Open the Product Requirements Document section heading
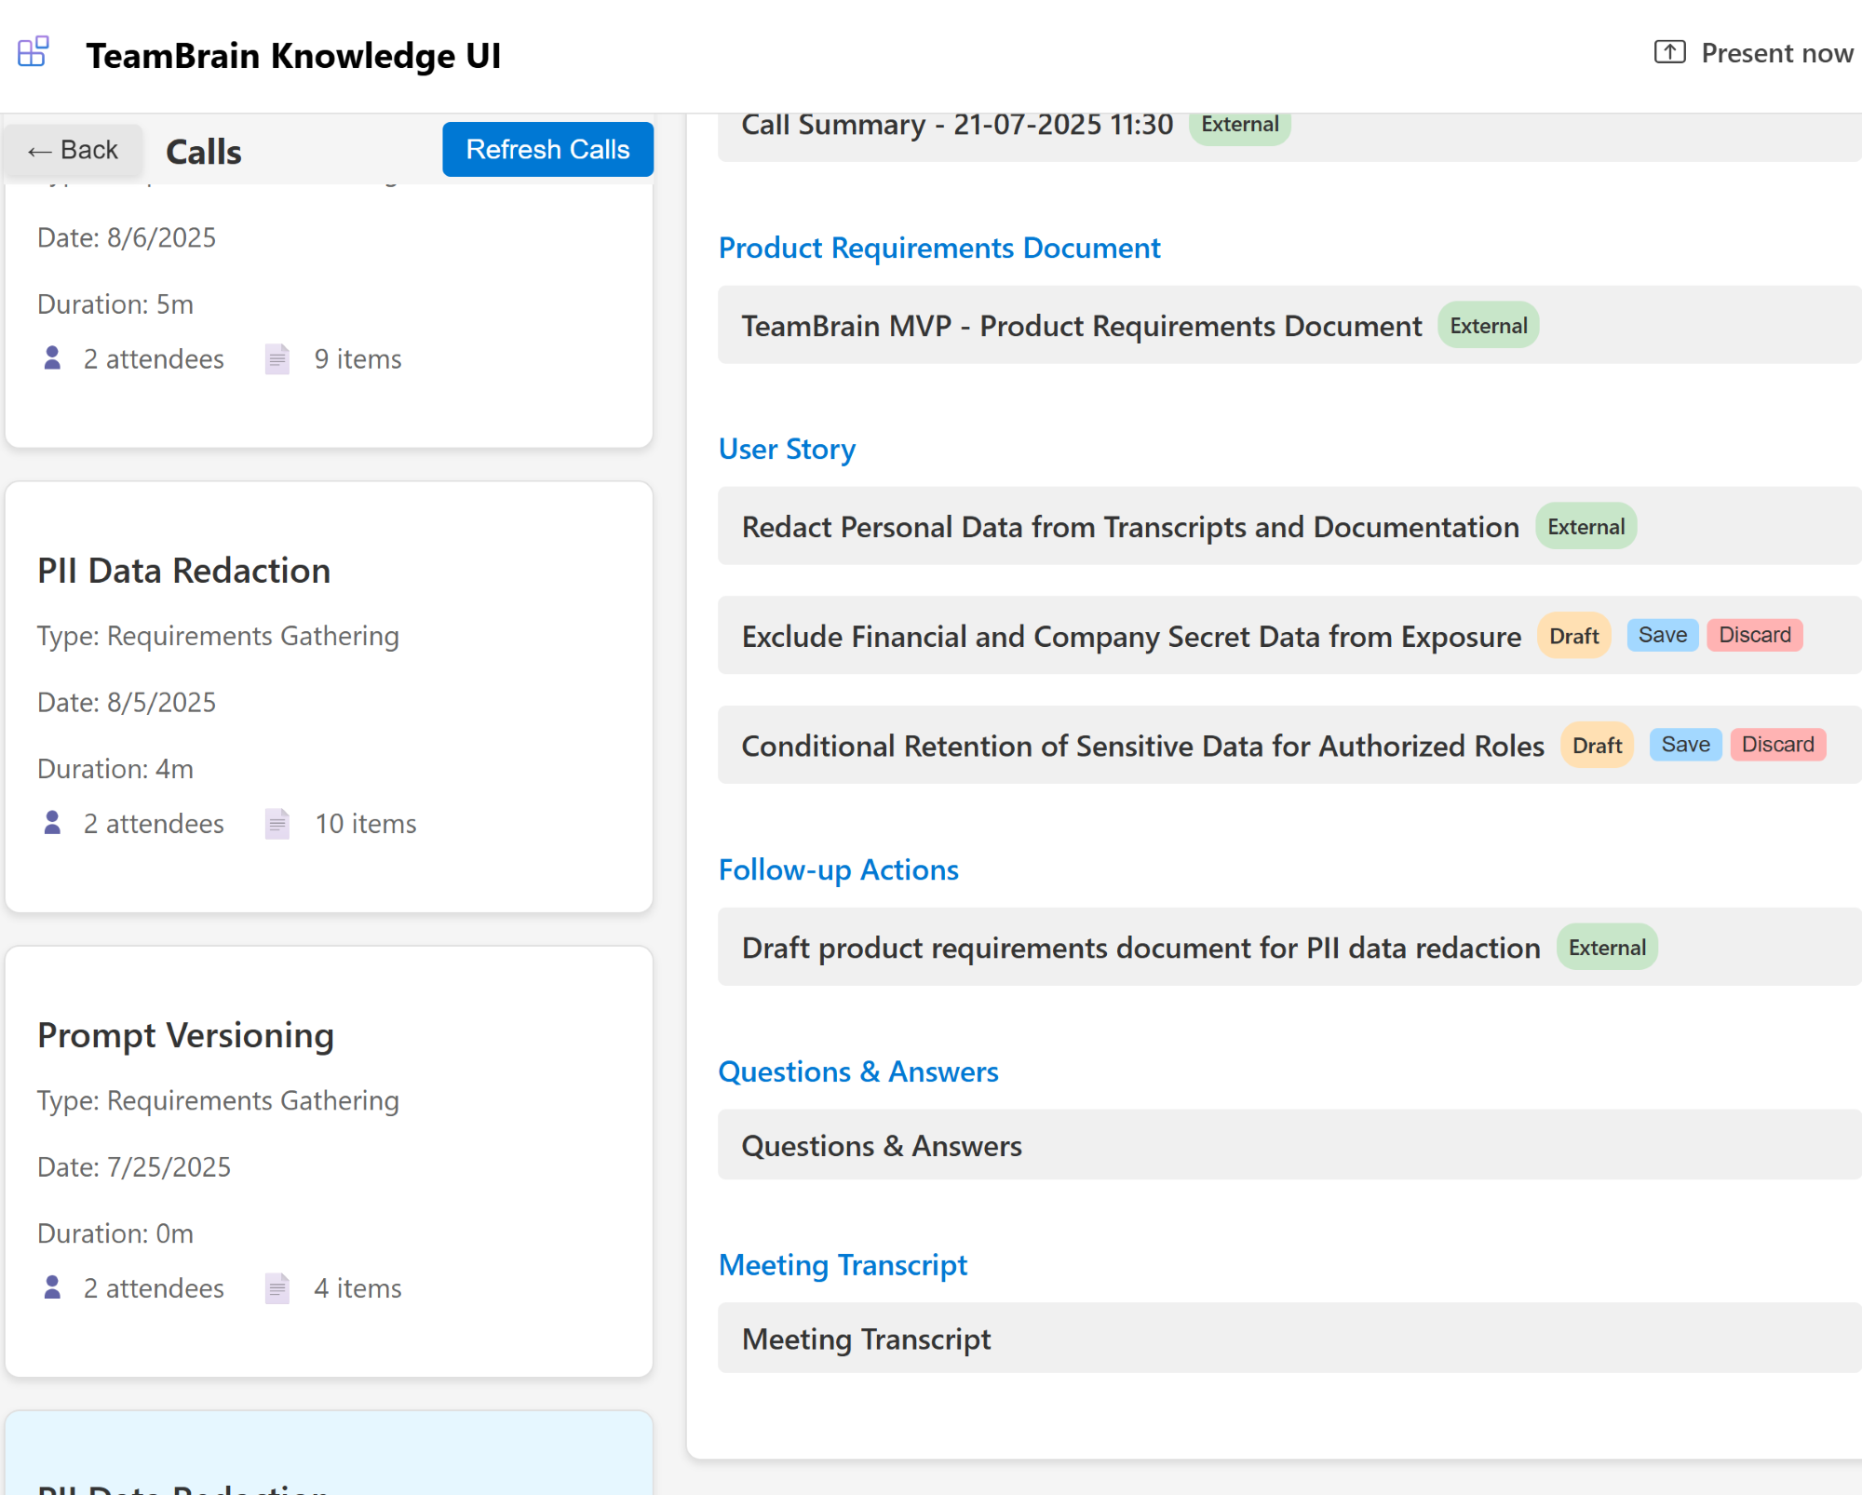The height and width of the screenshot is (1495, 1862). click(x=939, y=248)
